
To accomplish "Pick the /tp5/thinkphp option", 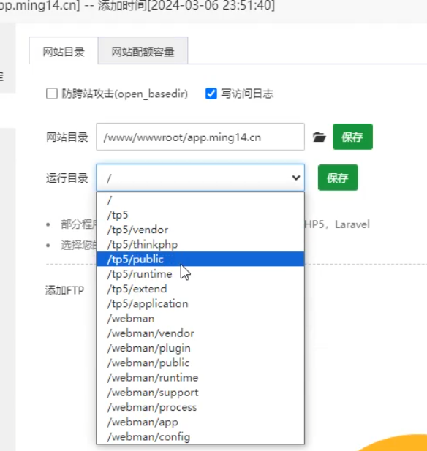I will click(200, 244).
